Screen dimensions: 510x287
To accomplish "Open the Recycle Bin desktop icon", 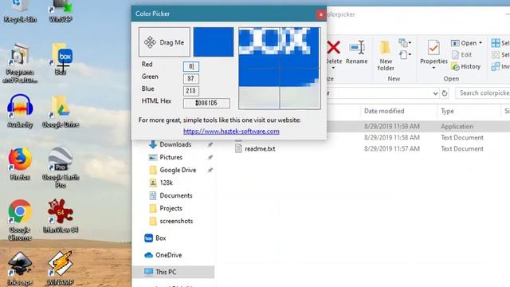I will pos(20,12).
